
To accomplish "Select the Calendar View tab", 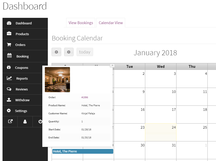I will click(111, 23).
